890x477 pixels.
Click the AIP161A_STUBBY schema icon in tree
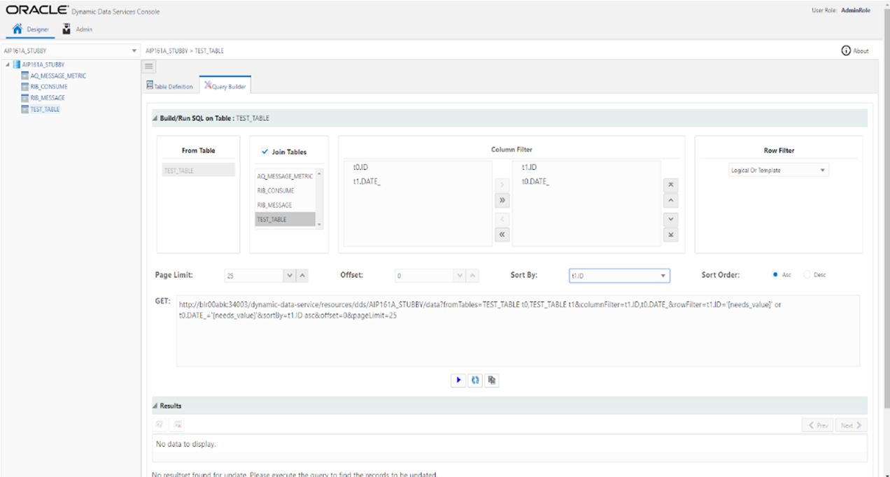pyautogui.click(x=17, y=64)
